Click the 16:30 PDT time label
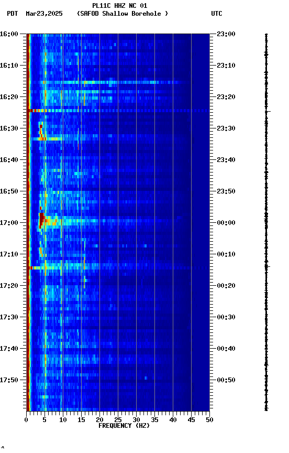The height and width of the screenshot is (453, 289). click(x=9, y=128)
